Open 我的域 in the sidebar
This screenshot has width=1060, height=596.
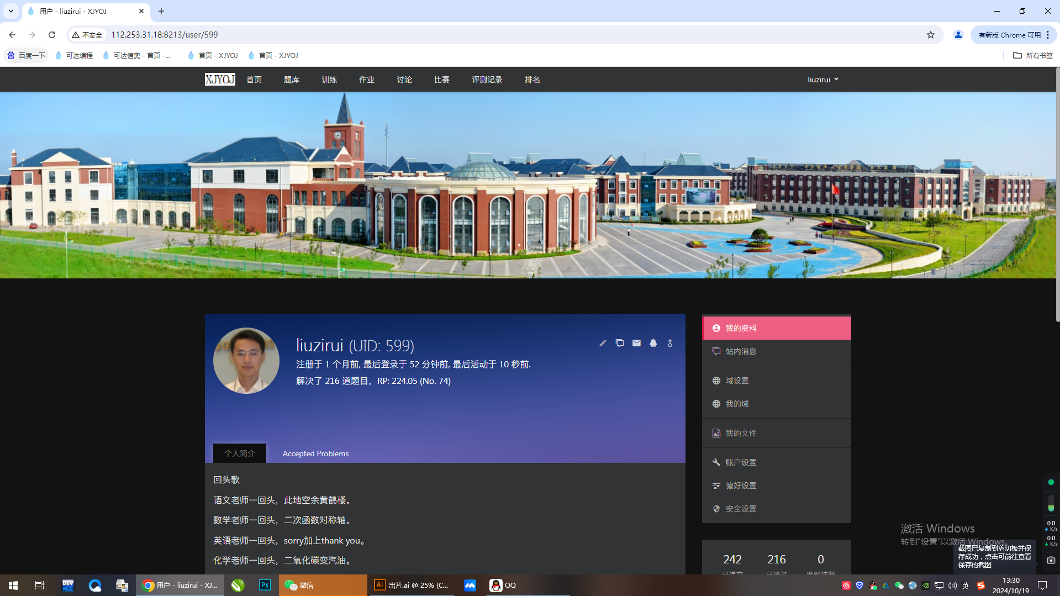[777, 404]
